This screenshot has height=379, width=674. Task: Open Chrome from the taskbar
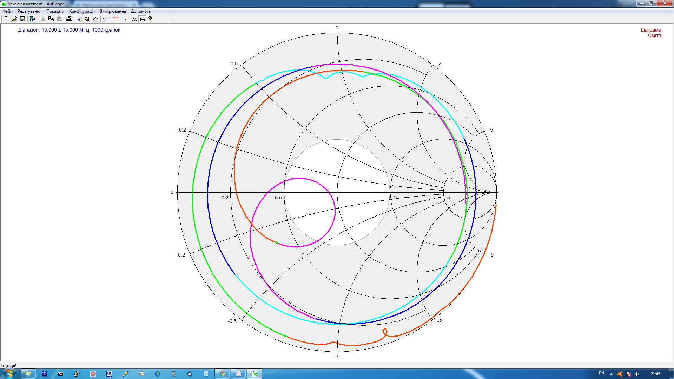tap(222, 374)
